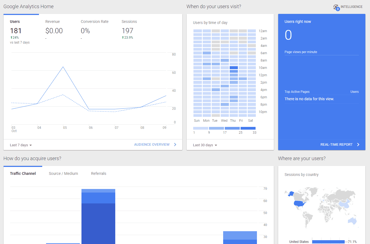The image size is (370, 244).
Task: Click the 'Top Active Pages' label
Action: click(x=297, y=92)
